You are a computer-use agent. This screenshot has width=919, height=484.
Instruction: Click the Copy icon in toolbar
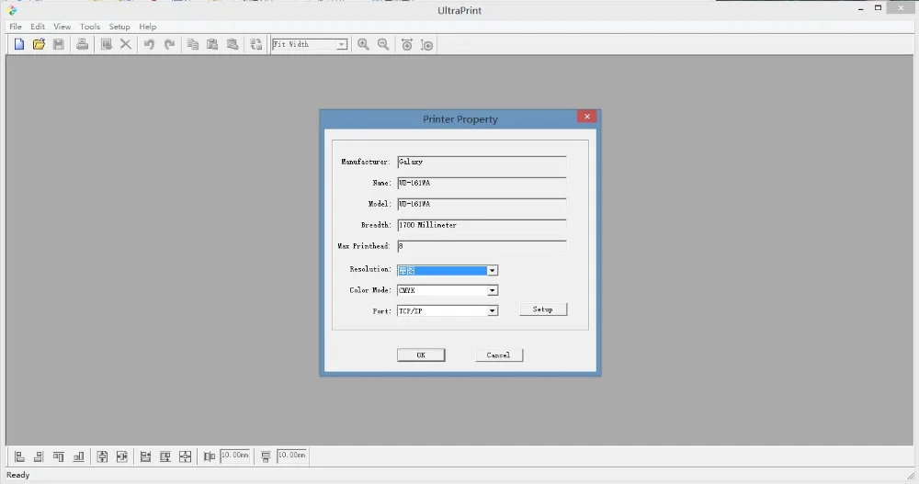click(x=193, y=44)
